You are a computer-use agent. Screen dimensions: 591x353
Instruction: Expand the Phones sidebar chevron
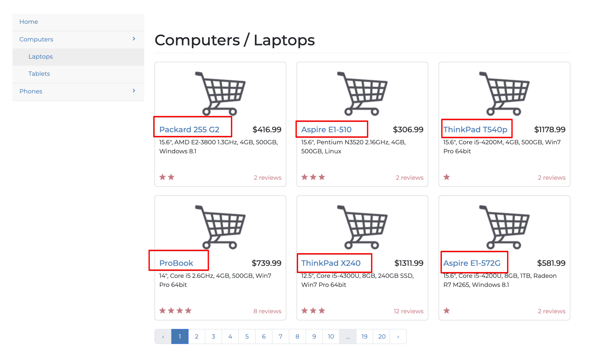pyautogui.click(x=134, y=91)
